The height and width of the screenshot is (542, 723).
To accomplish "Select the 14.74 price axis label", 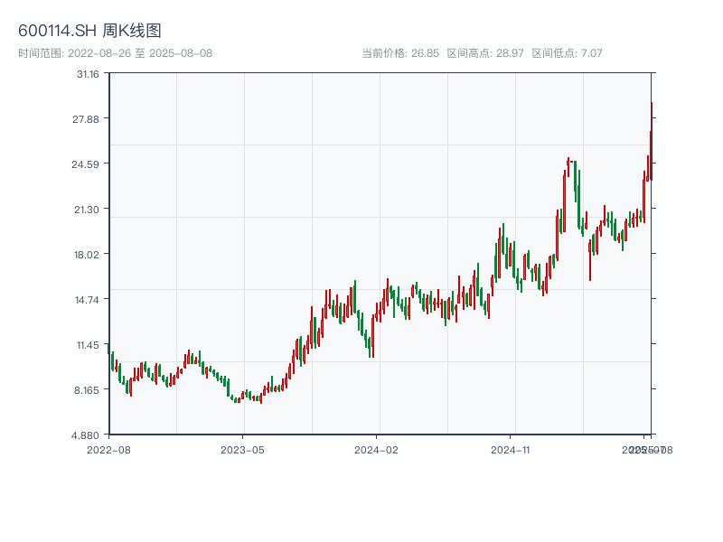I will (87, 299).
